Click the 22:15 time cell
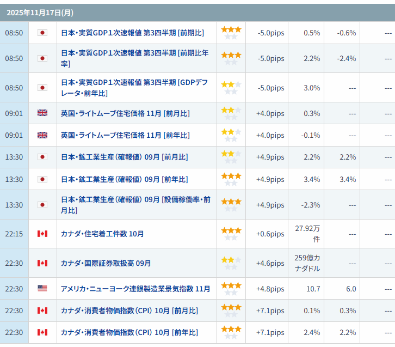The image size is (395, 347). [x=14, y=234]
